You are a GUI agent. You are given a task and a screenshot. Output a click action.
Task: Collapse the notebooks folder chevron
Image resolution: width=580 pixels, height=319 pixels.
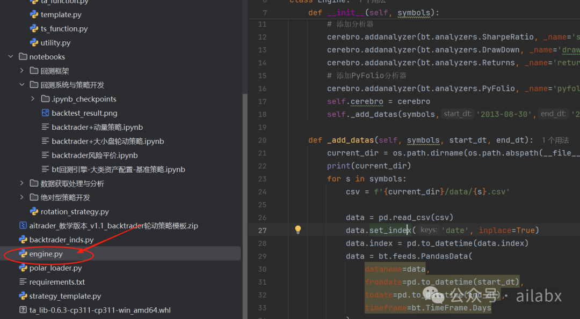11,56
